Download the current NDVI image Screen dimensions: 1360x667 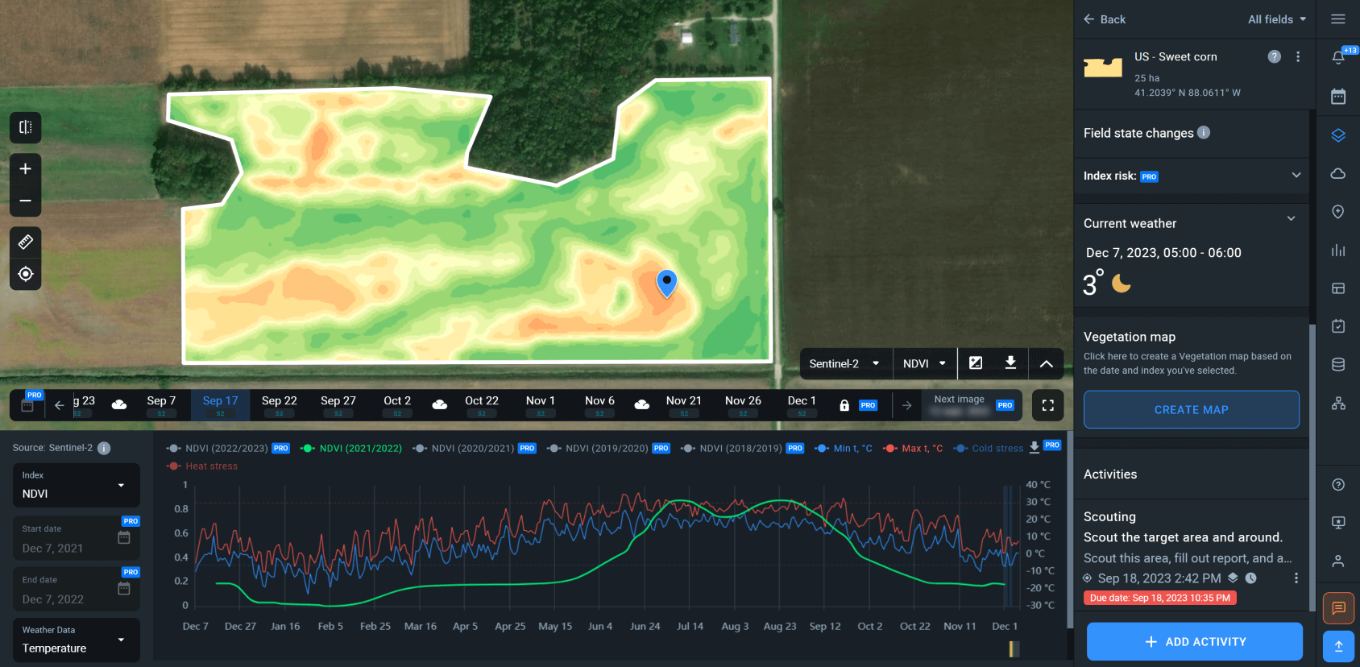click(x=1010, y=363)
